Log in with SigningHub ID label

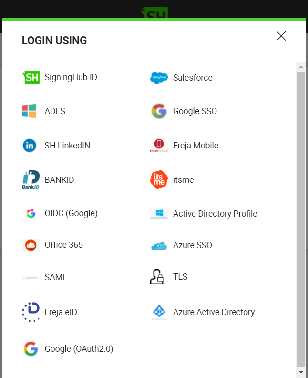click(71, 77)
